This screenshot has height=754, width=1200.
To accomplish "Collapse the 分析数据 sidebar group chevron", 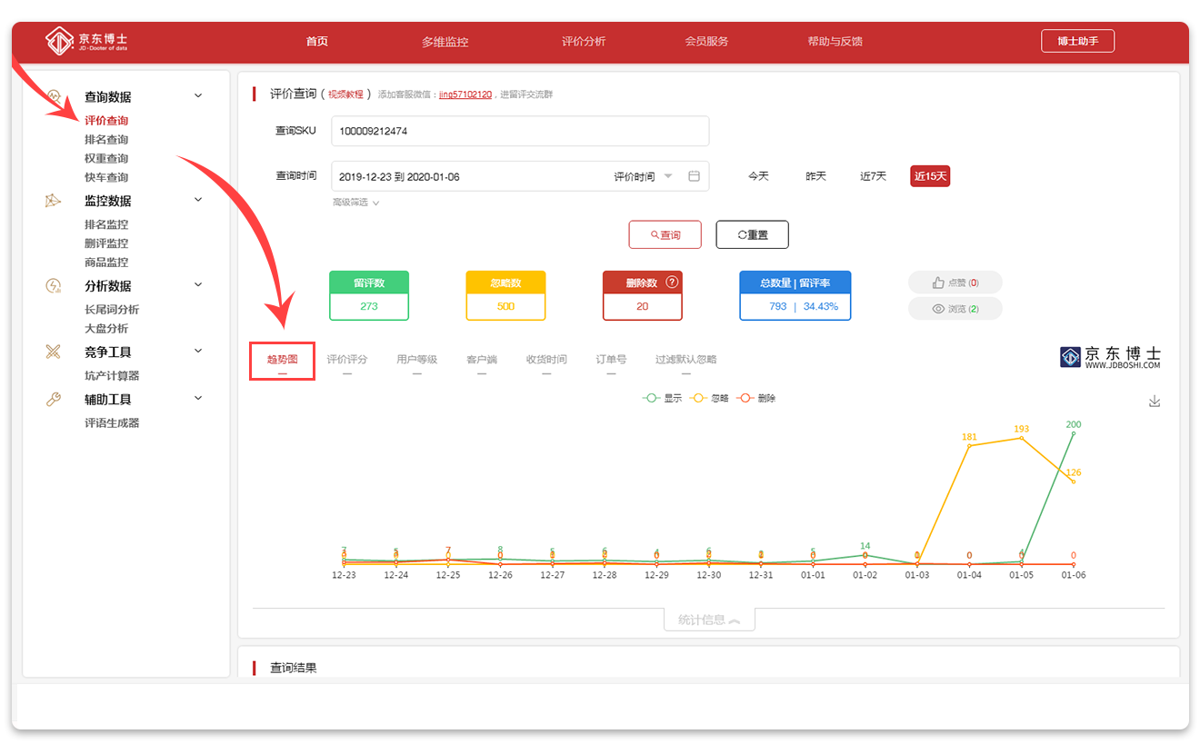I will pos(198,285).
